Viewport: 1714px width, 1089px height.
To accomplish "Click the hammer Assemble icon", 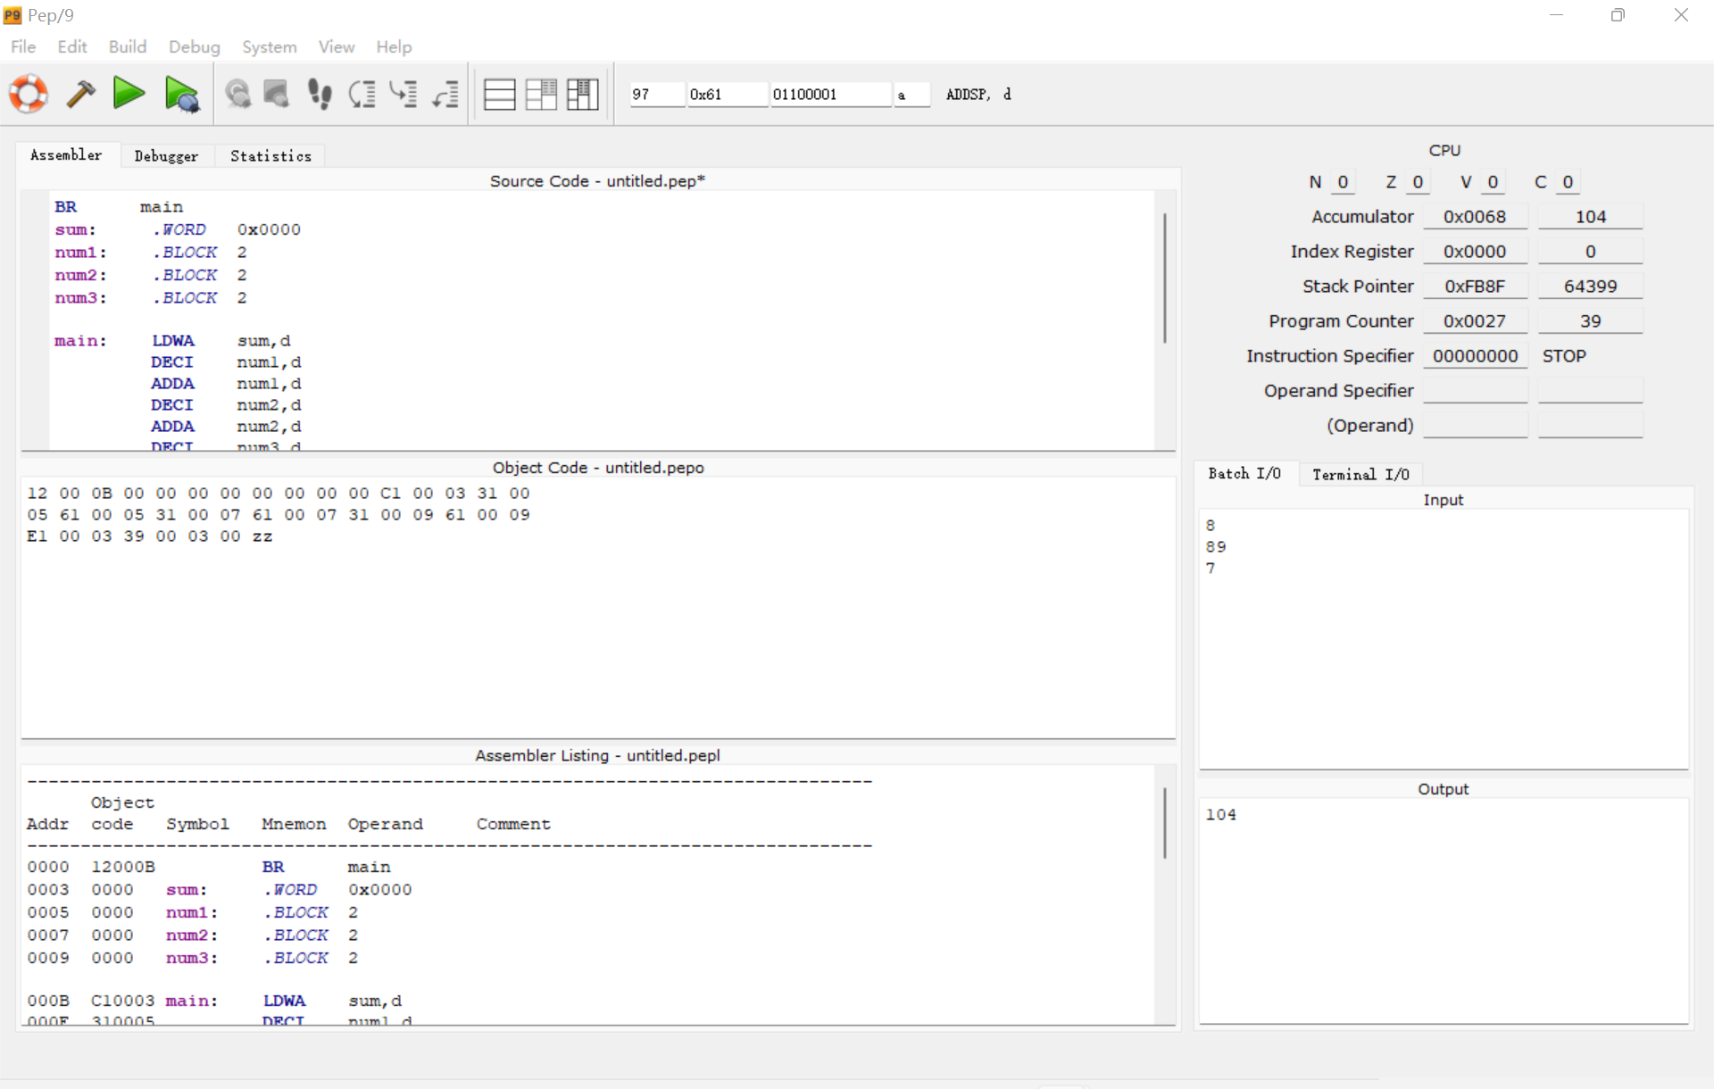I will pyautogui.click(x=80, y=94).
